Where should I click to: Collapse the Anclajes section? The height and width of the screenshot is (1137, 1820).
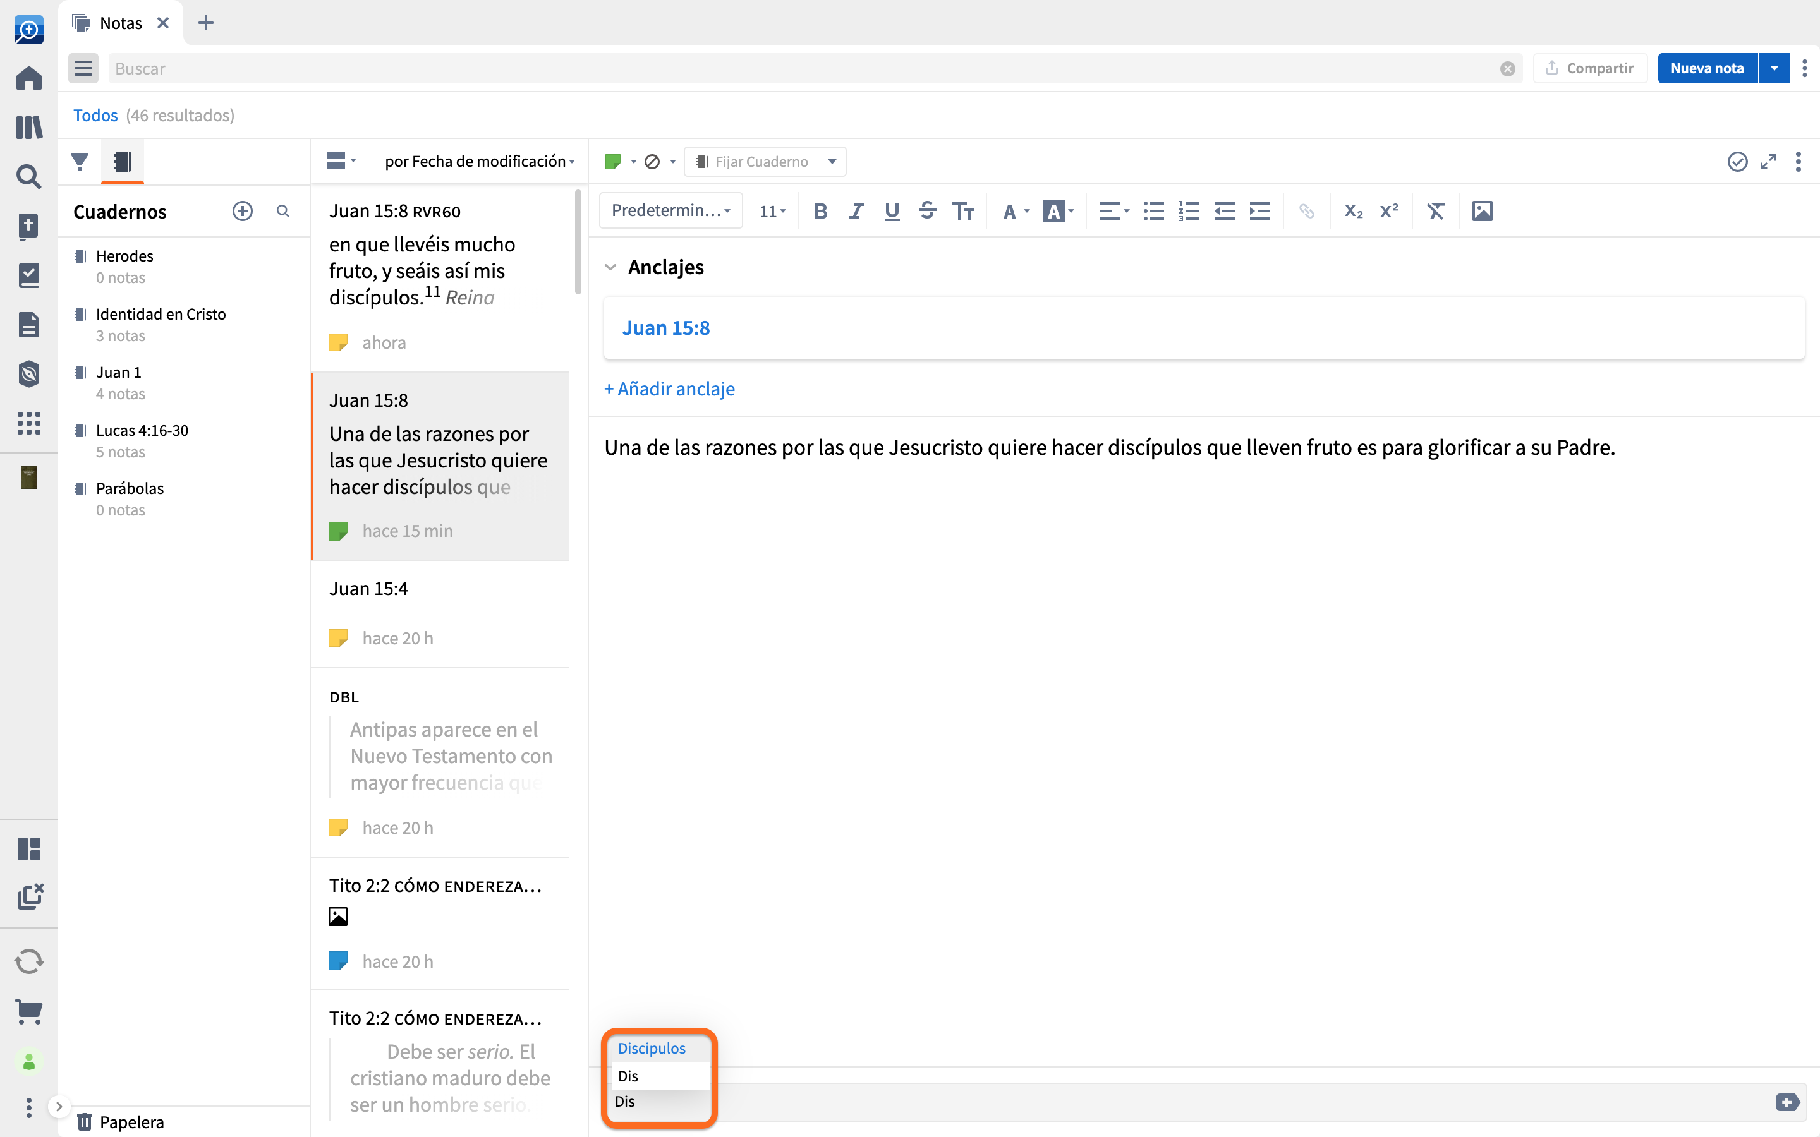click(x=610, y=267)
